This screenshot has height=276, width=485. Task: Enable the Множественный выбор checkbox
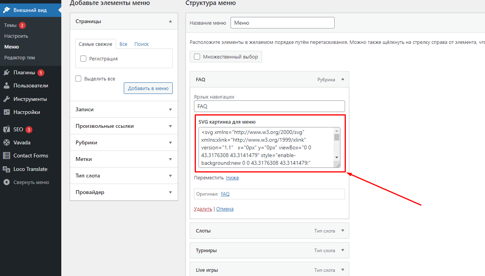coord(197,57)
